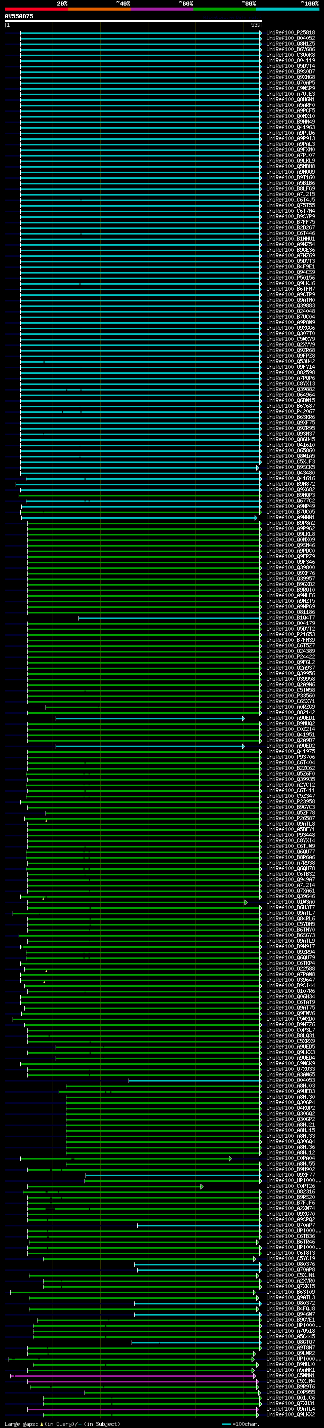The width and height of the screenshot is (324, 1428).
Task: Click the UniRef100_C5YCI9 hit label
Action: point(291,1259)
